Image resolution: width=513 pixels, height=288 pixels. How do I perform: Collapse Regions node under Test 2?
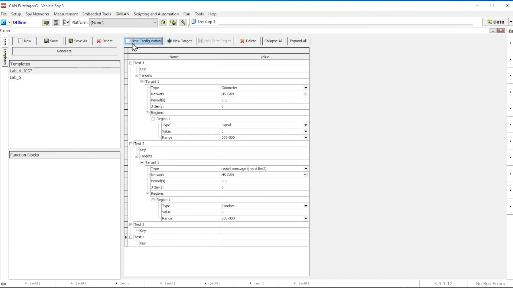click(147, 194)
